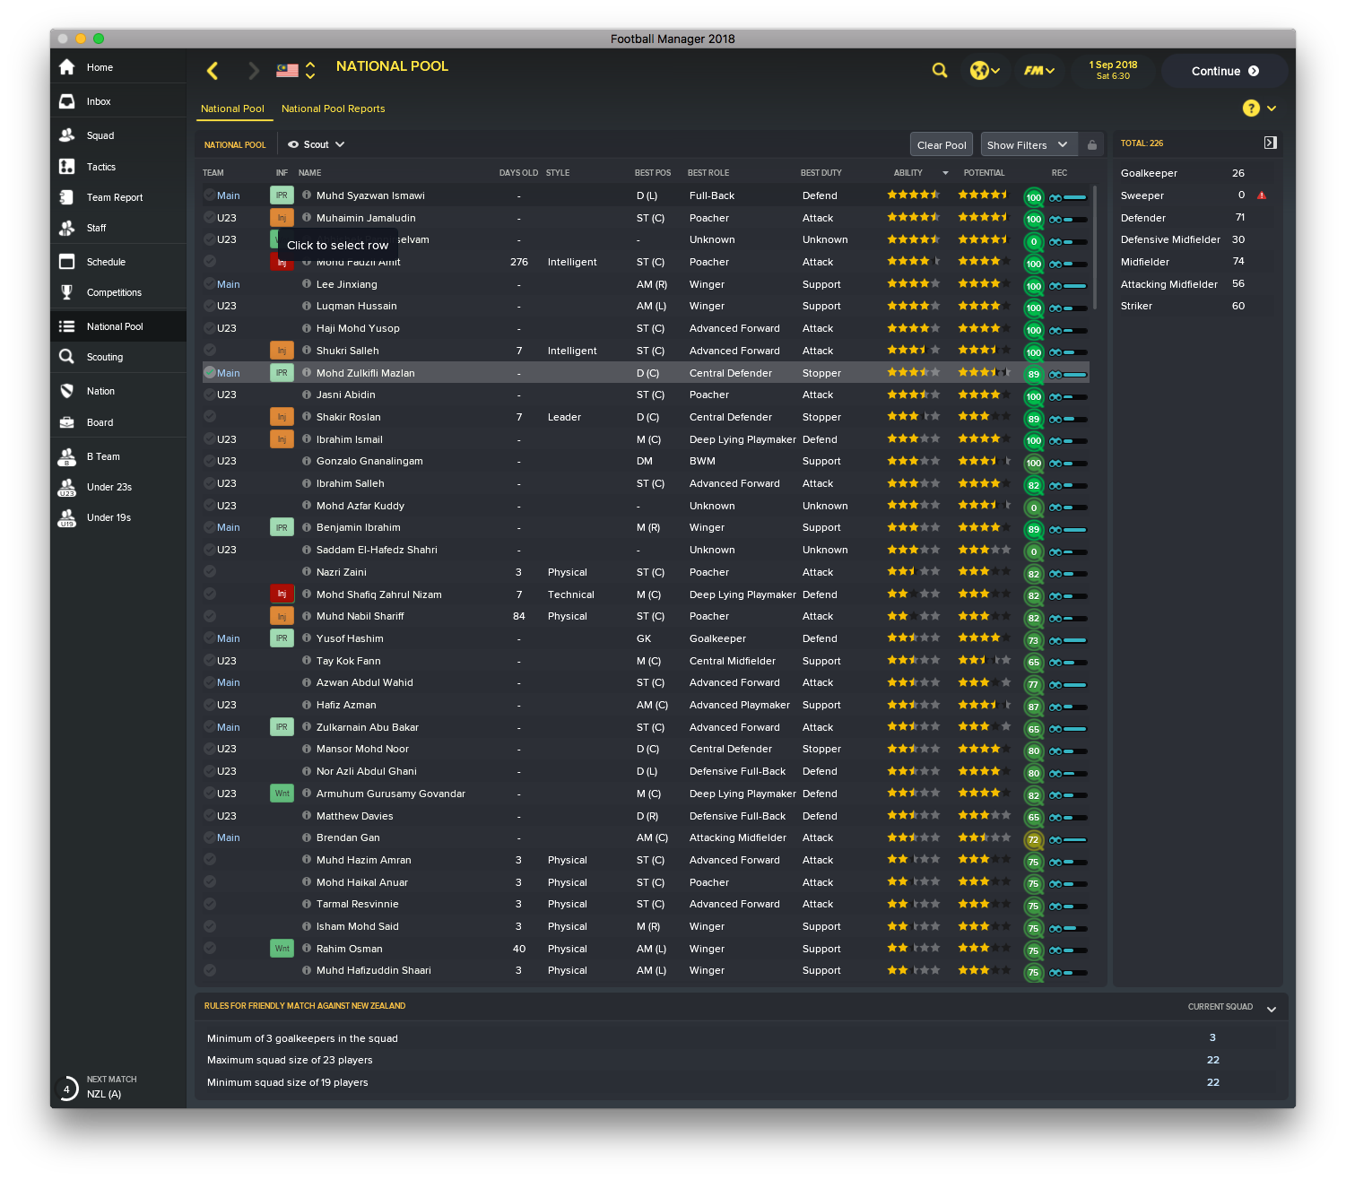1346x1180 pixels.
Task: Toggle selection circle for Muhd Hafizuddin Shaari
Action: 210,970
